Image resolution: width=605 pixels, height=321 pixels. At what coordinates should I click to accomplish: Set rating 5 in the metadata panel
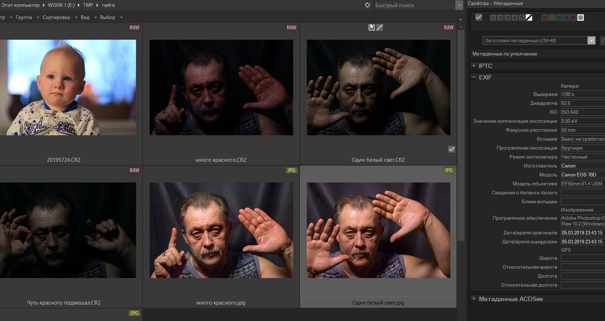(x=522, y=18)
